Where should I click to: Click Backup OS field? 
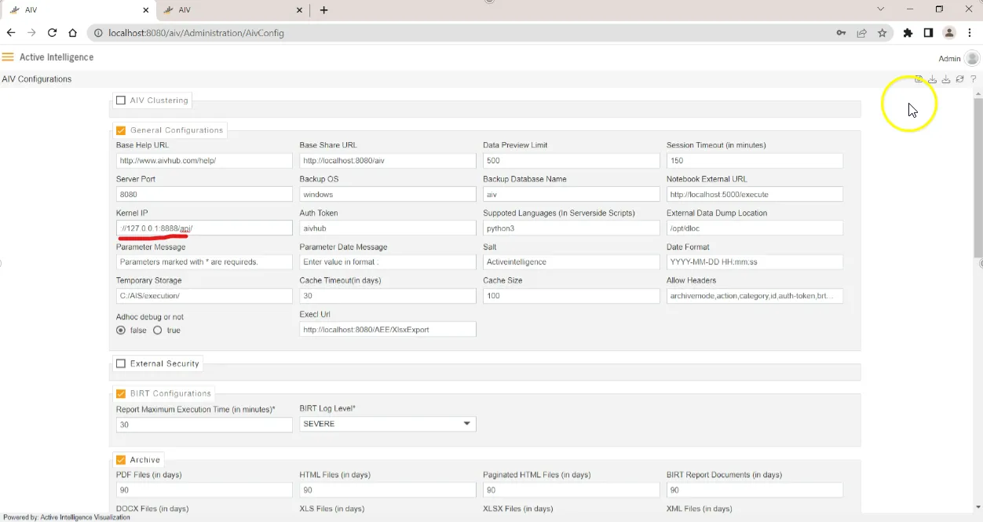(x=388, y=194)
